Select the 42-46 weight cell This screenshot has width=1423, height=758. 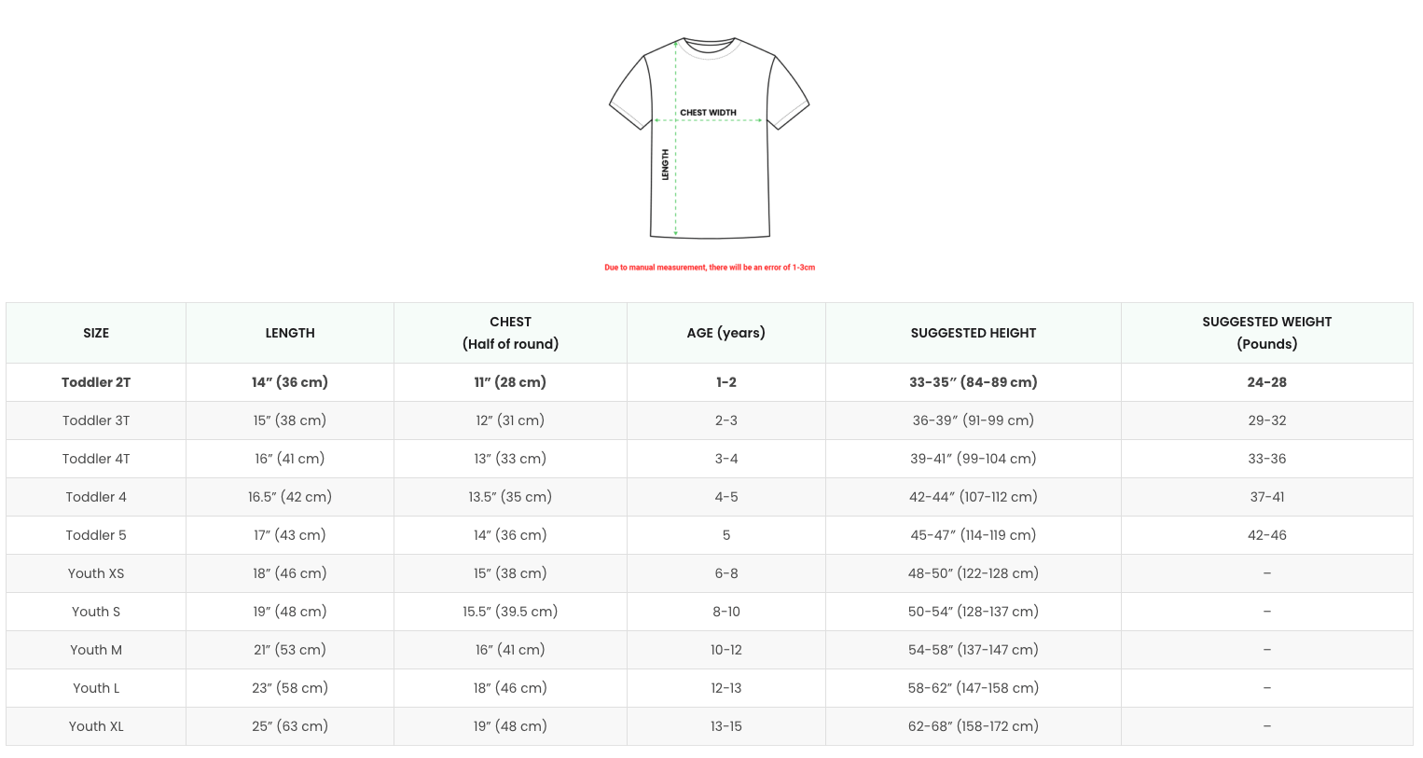coord(1267,535)
